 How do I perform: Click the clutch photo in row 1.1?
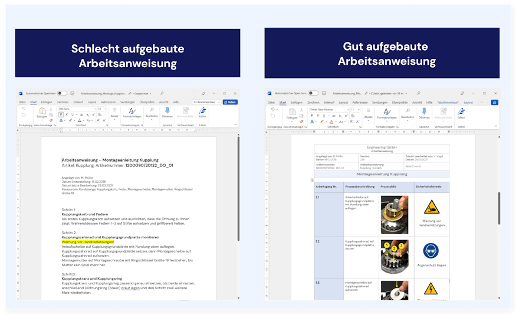[395, 215]
